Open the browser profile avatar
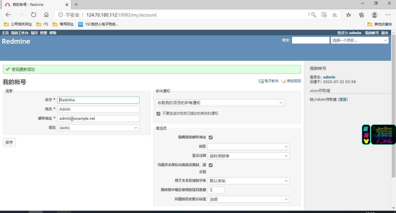Viewport: 396px width, 213px height. pos(375,15)
